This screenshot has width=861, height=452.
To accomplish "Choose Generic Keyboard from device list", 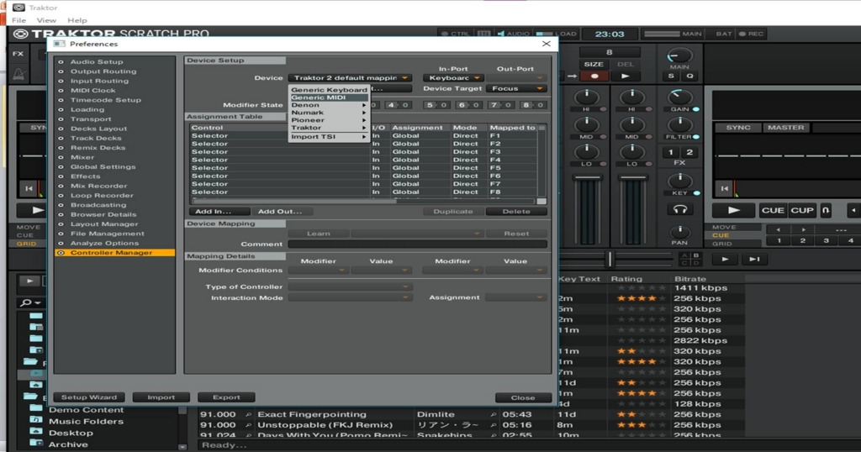I will pos(329,89).
